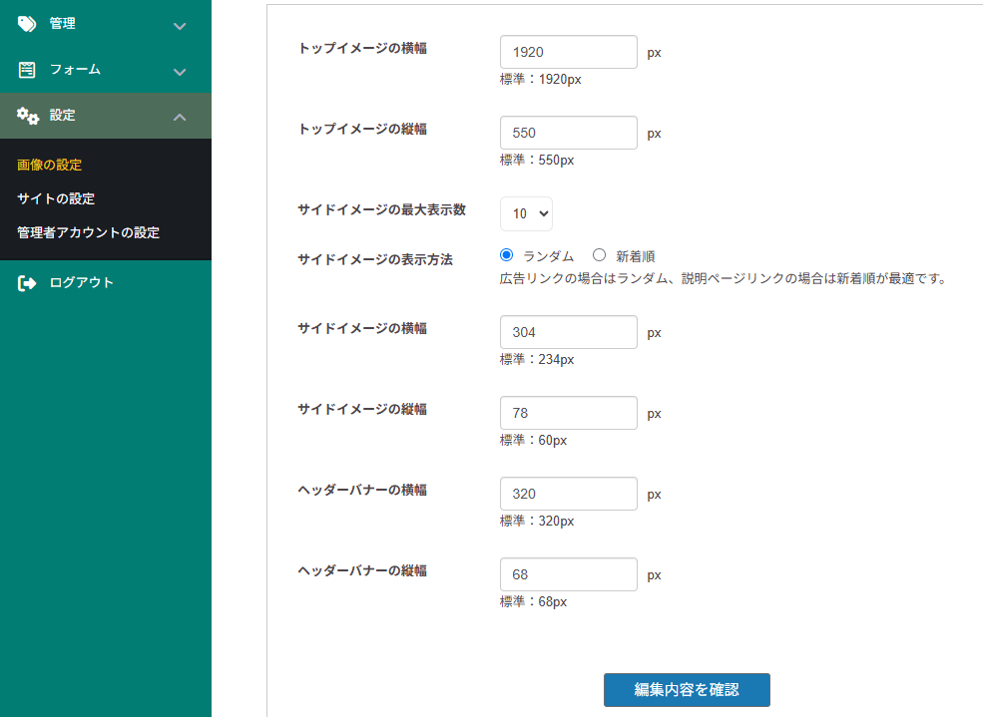The height and width of the screenshot is (717, 983).
Task: Open the 管理 sidebar menu
Action: tap(106, 24)
